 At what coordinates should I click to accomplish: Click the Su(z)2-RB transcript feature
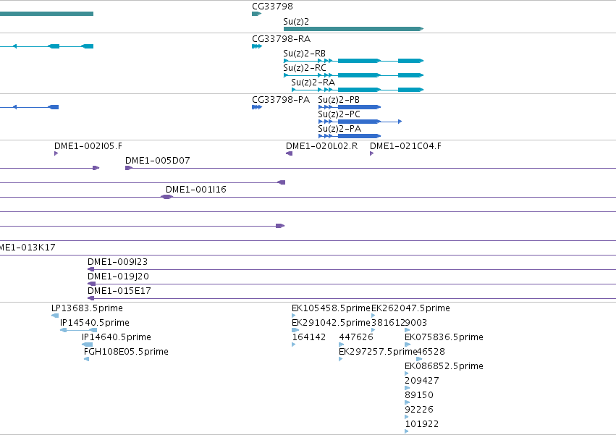click(353, 61)
